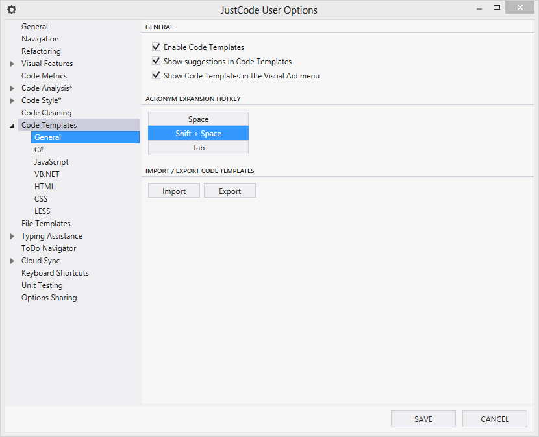Expand the Cloud Sync node
The image size is (539, 437).
(12, 261)
